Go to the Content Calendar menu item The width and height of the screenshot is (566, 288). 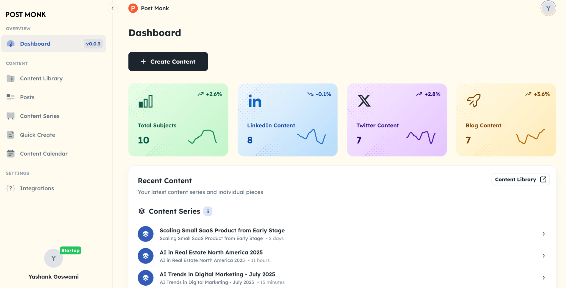pyautogui.click(x=44, y=154)
